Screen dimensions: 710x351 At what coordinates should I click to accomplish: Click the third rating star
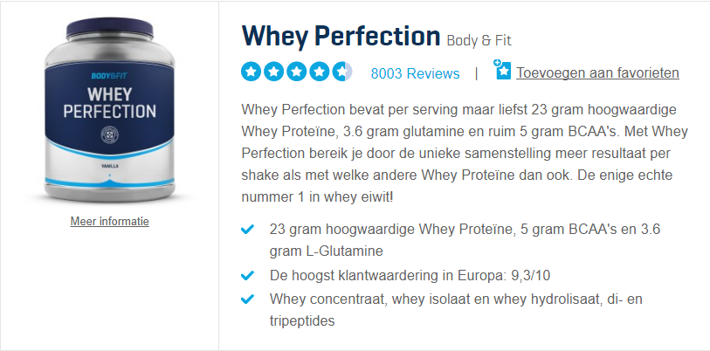click(x=297, y=72)
